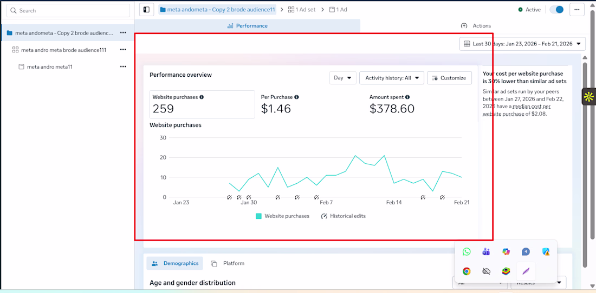Open WhatsApp from the system tray

click(x=467, y=252)
